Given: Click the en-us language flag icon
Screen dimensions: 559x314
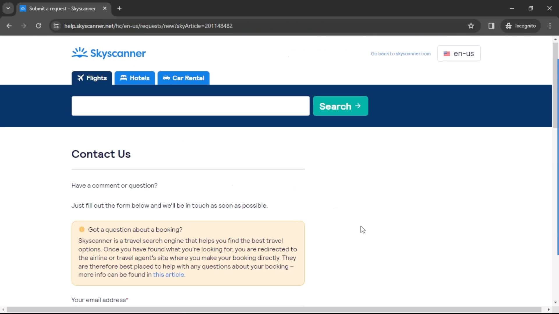Looking at the screenshot, I should 447,53.
